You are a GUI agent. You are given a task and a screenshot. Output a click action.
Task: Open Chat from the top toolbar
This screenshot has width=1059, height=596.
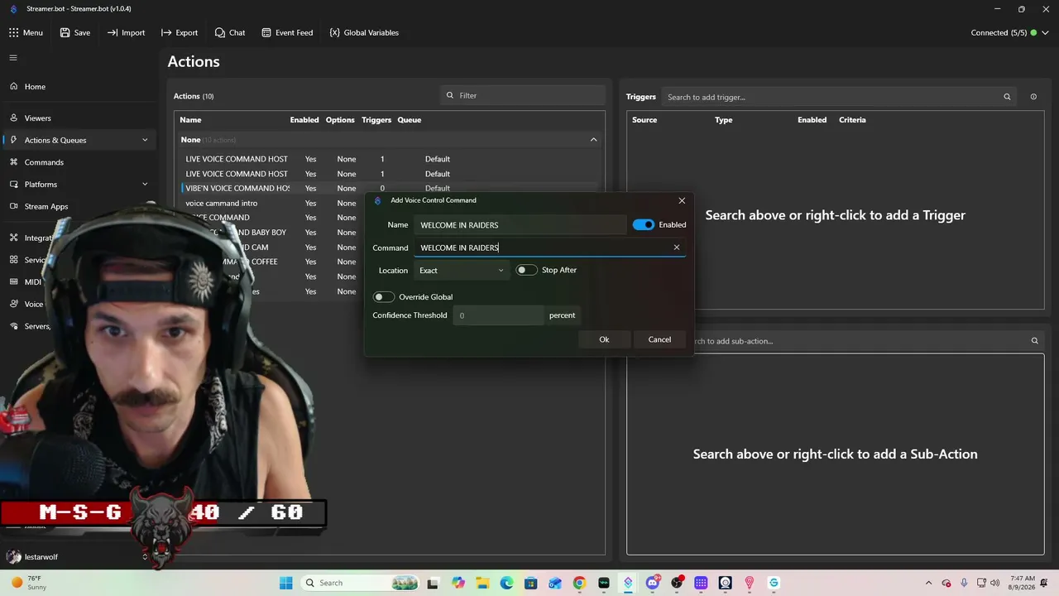pos(230,32)
